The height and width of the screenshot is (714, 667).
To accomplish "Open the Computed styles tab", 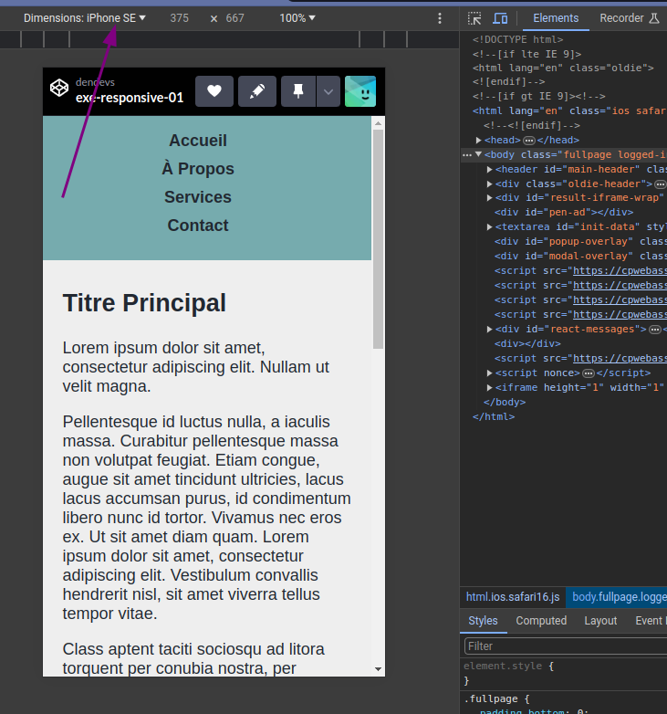I will [541, 621].
